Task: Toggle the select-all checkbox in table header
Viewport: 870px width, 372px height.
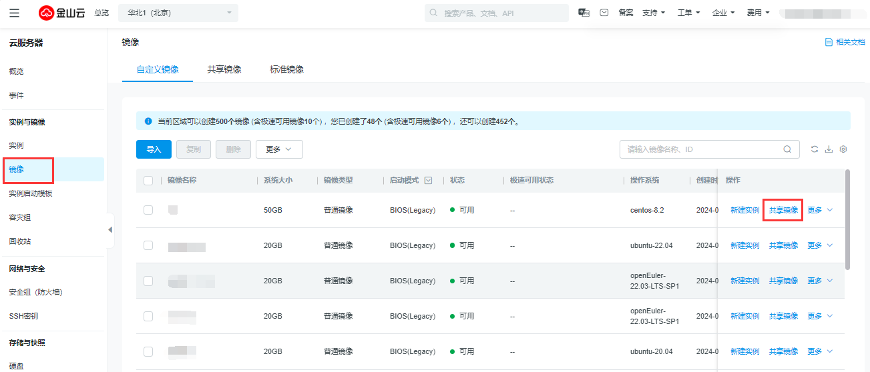Action: 148,181
